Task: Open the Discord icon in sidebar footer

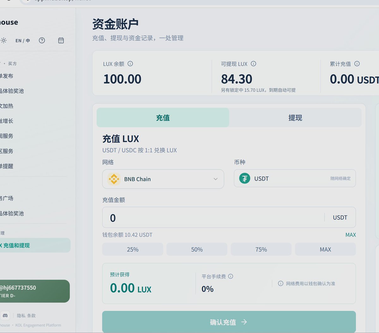Action: click(5, 315)
